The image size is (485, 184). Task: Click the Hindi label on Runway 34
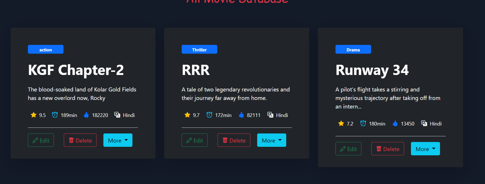436,124
